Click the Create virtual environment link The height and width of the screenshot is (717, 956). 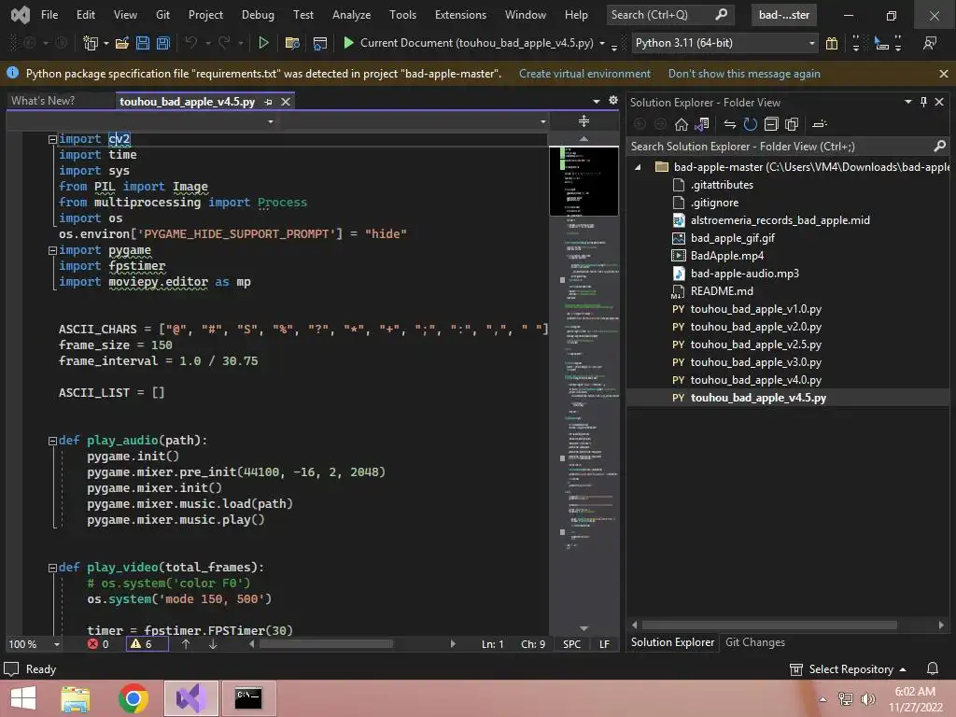[584, 74]
